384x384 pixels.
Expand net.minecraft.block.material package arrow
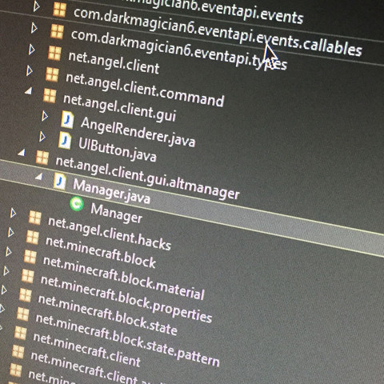point(9,251)
